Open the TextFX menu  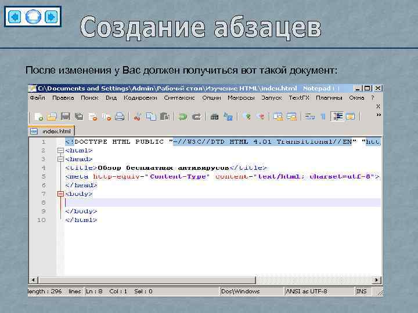pos(299,98)
